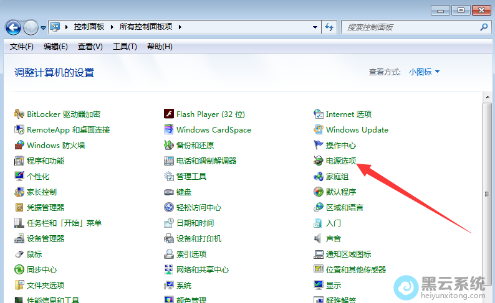Open the Windows Firewall (Windows 防火墙) icon

point(19,146)
